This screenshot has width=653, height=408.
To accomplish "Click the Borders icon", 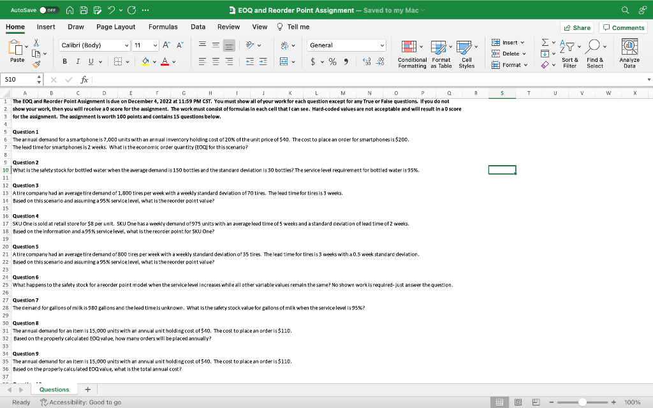I will 118,62.
